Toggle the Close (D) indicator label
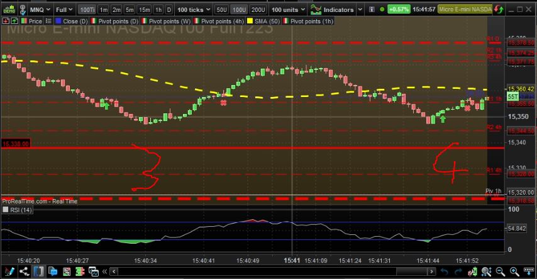 [72, 21]
